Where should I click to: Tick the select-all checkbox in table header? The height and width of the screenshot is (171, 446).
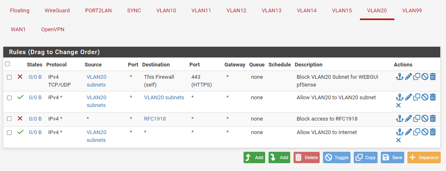[x=8, y=64]
